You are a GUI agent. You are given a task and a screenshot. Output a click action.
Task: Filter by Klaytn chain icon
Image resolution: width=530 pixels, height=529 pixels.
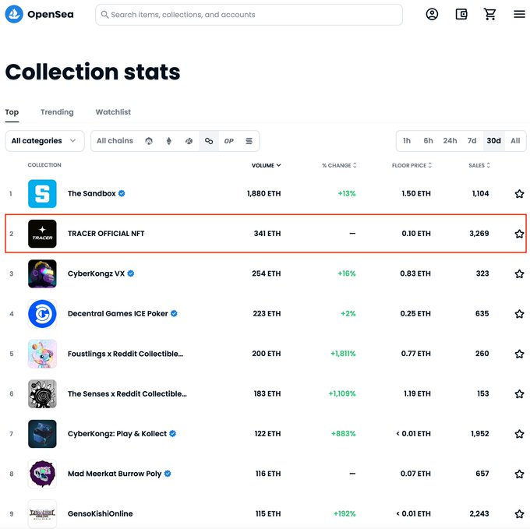click(189, 141)
